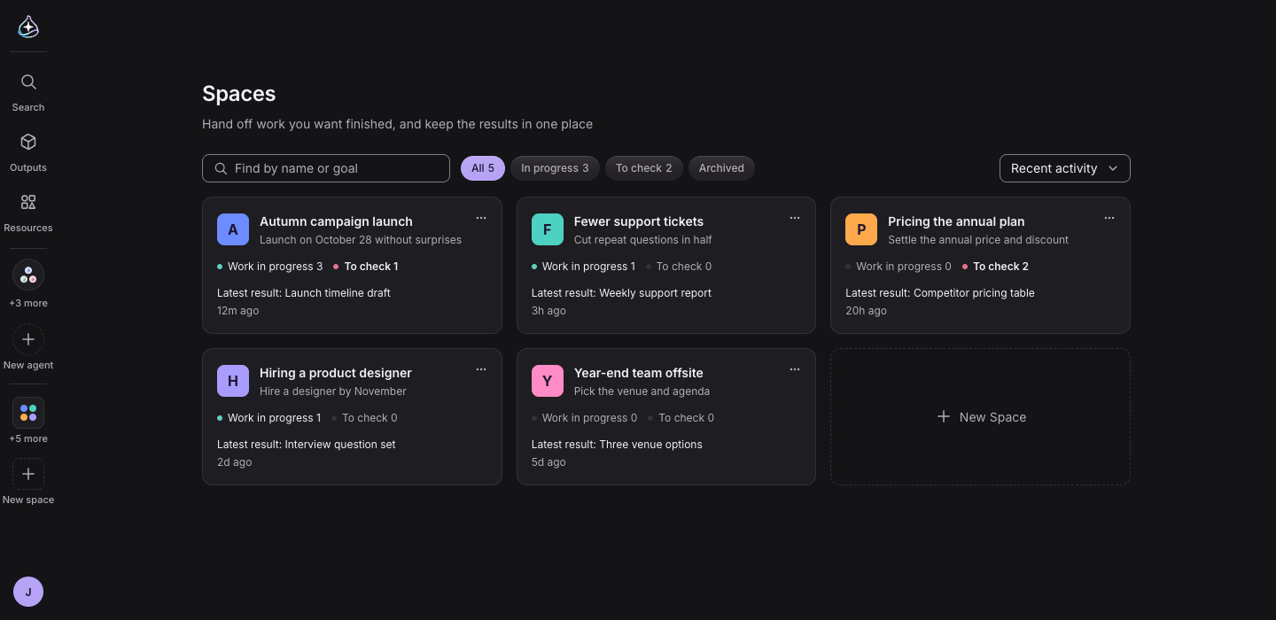Click Latest result: Three venue options
1276x620 pixels.
617,445
